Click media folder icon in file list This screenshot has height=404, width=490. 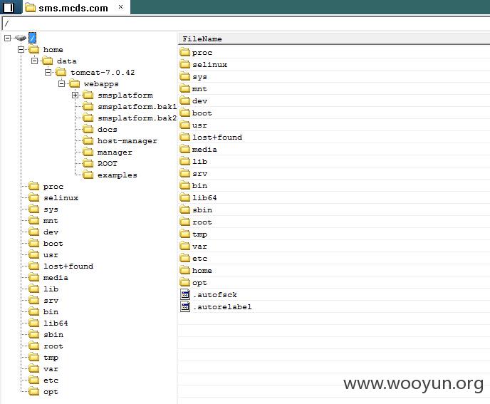tap(185, 149)
